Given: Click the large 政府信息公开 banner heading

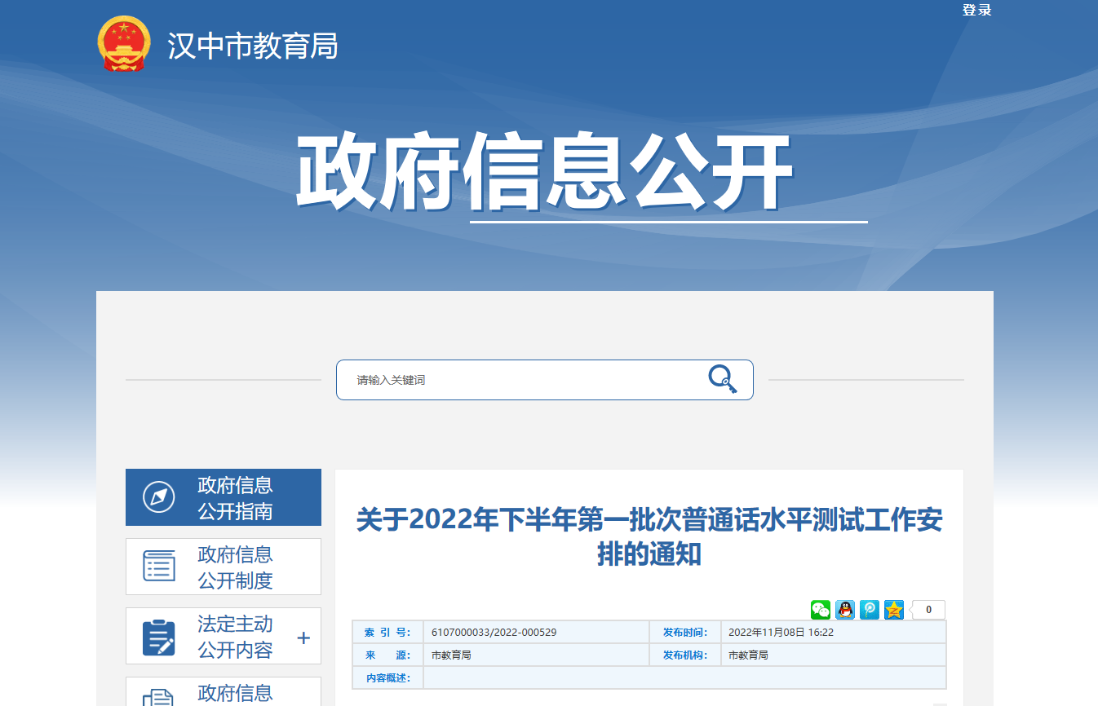Looking at the screenshot, I should point(545,174).
